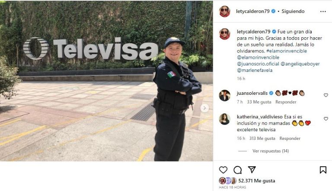Click the Siguiendo following button

click(x=293, y=11)
